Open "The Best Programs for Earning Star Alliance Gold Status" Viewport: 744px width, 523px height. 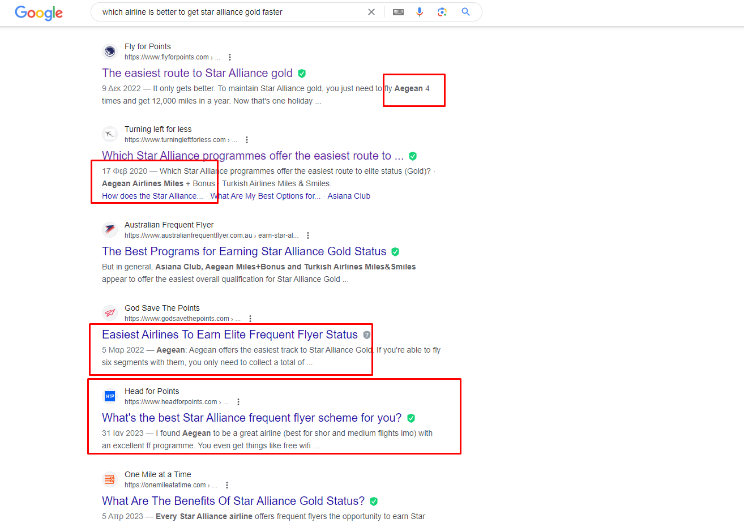244,251
